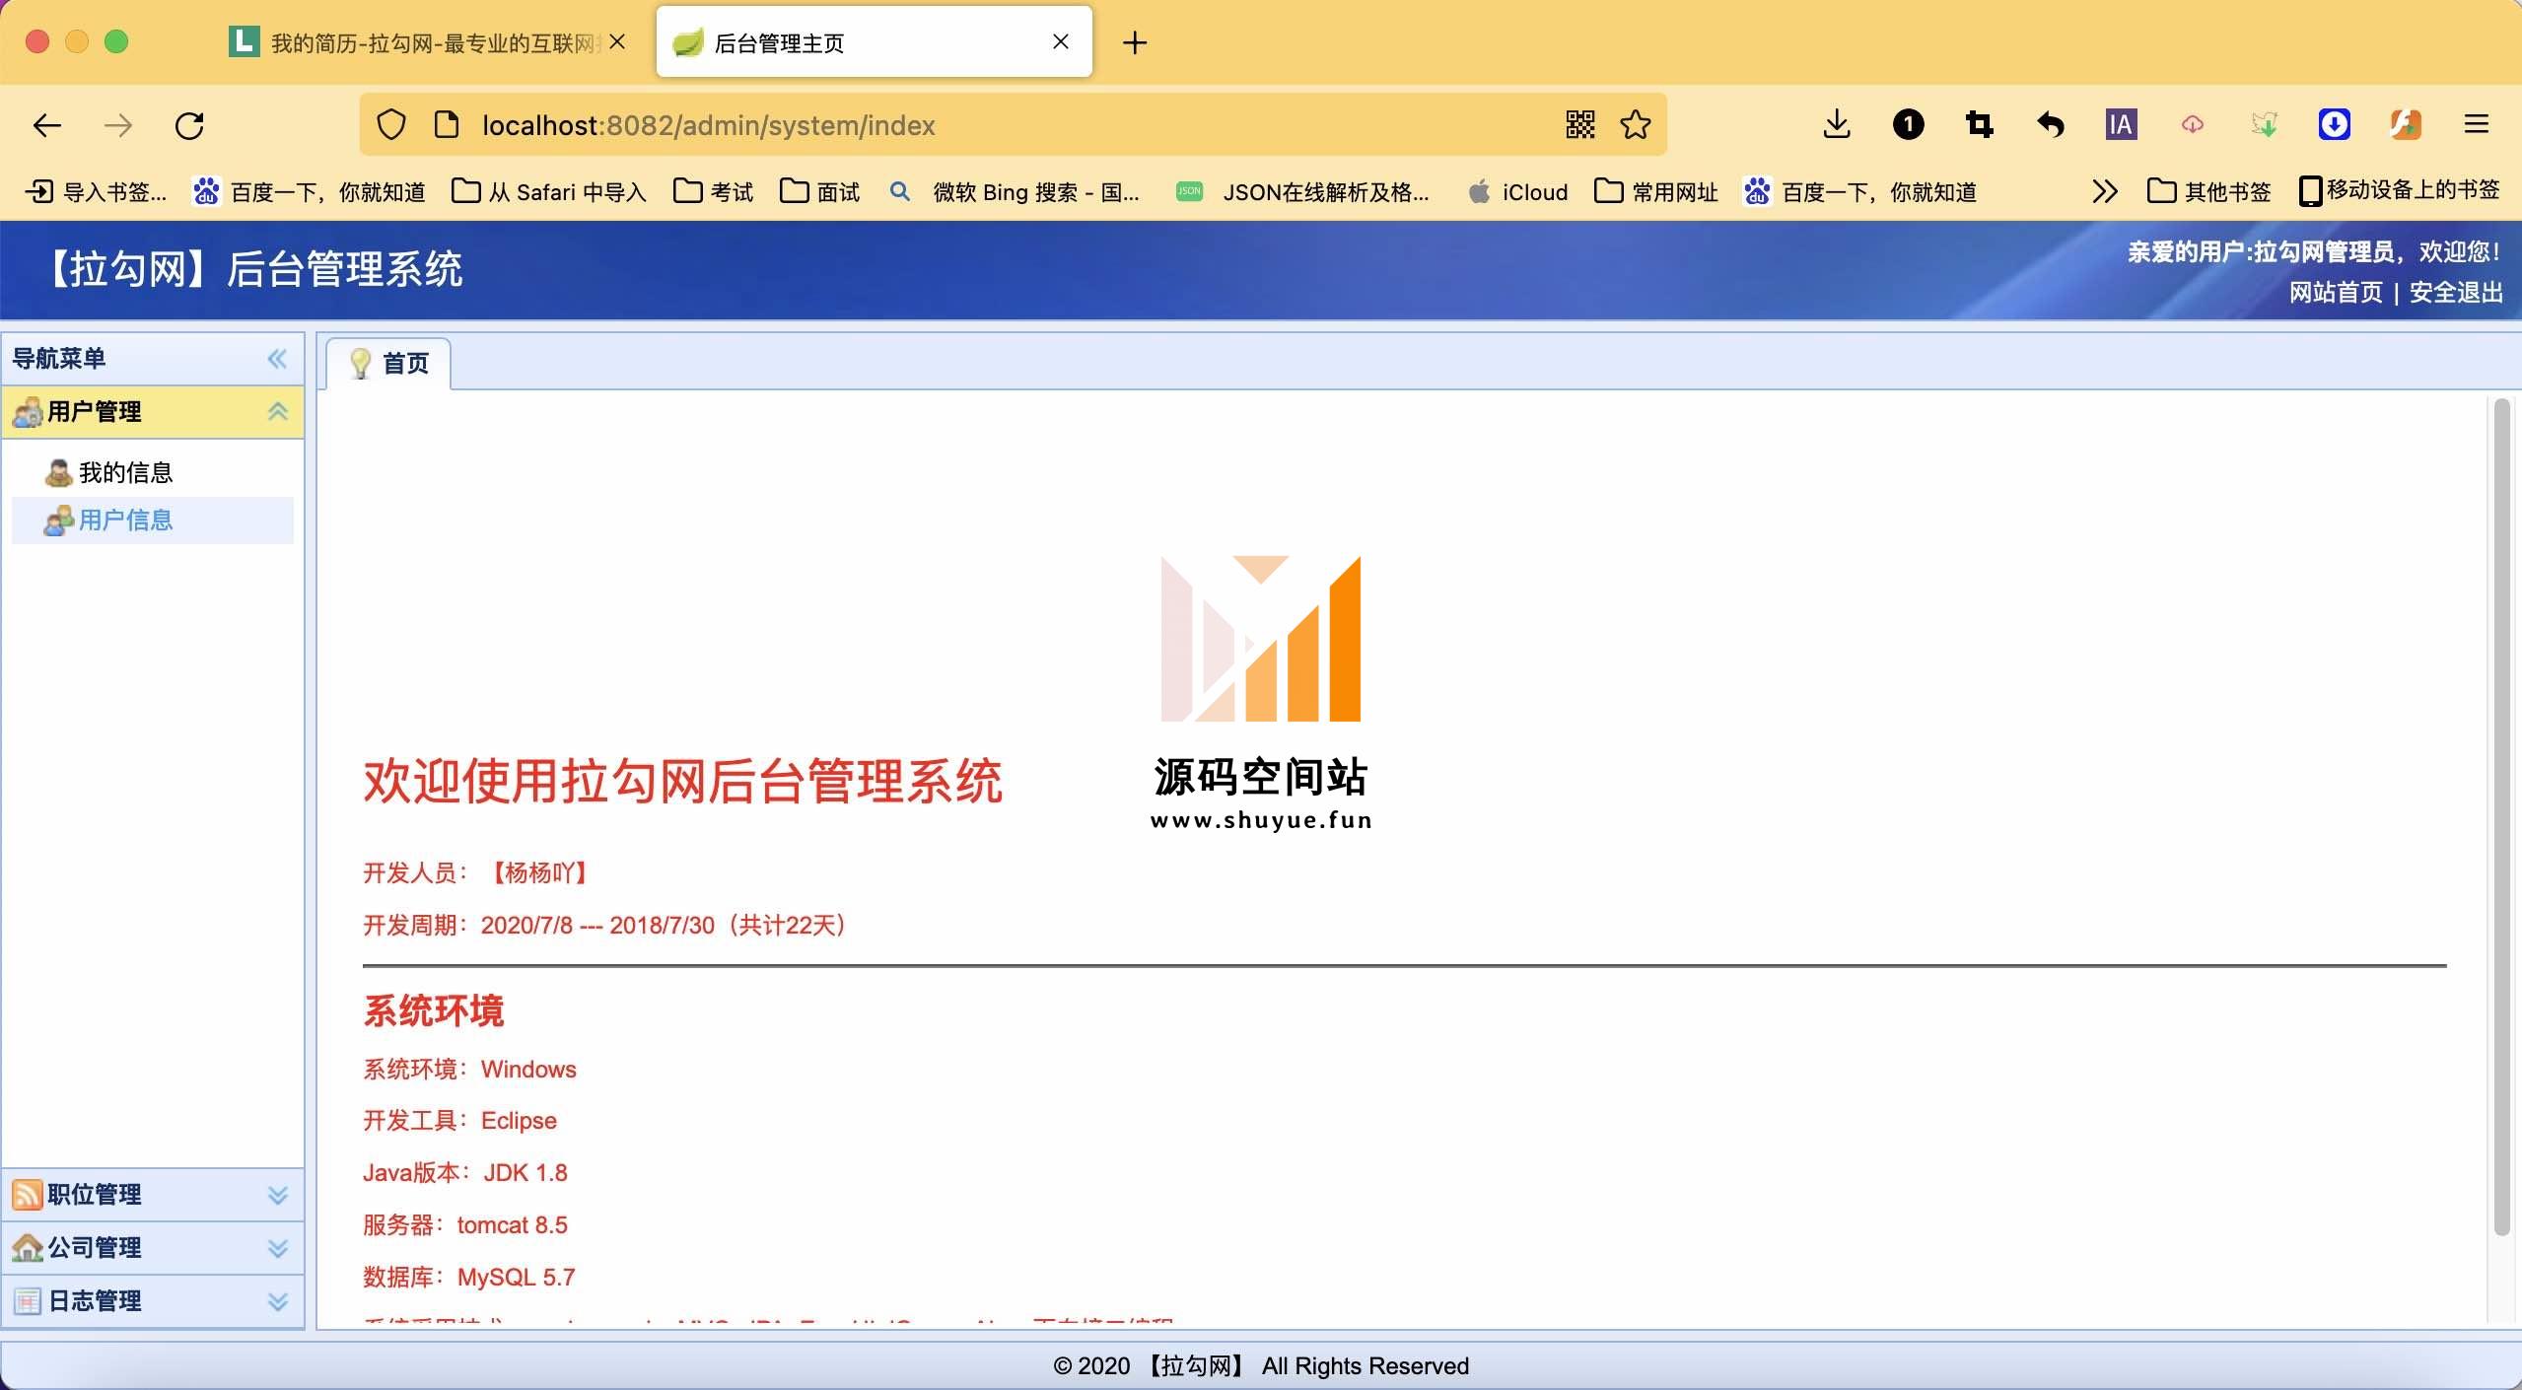Open the 面试 bookmark folder

coord(819,191)
